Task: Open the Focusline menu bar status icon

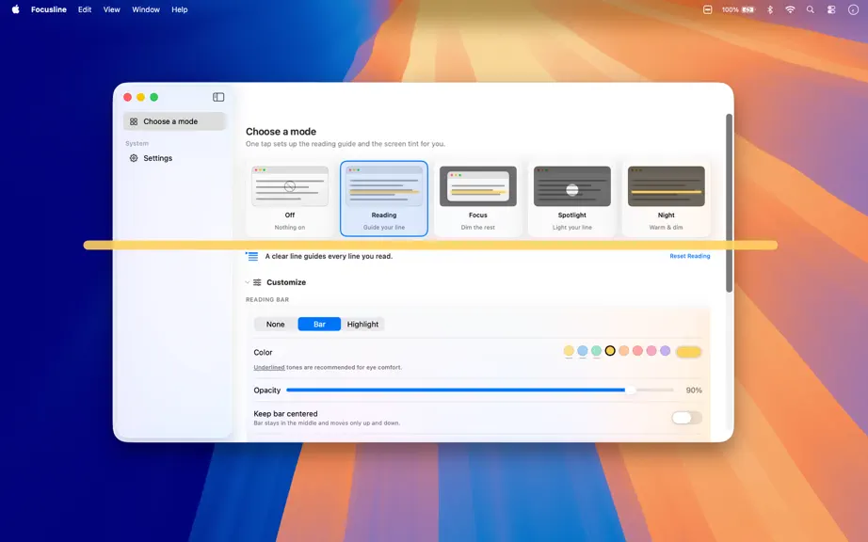Action: click(707, 9)
